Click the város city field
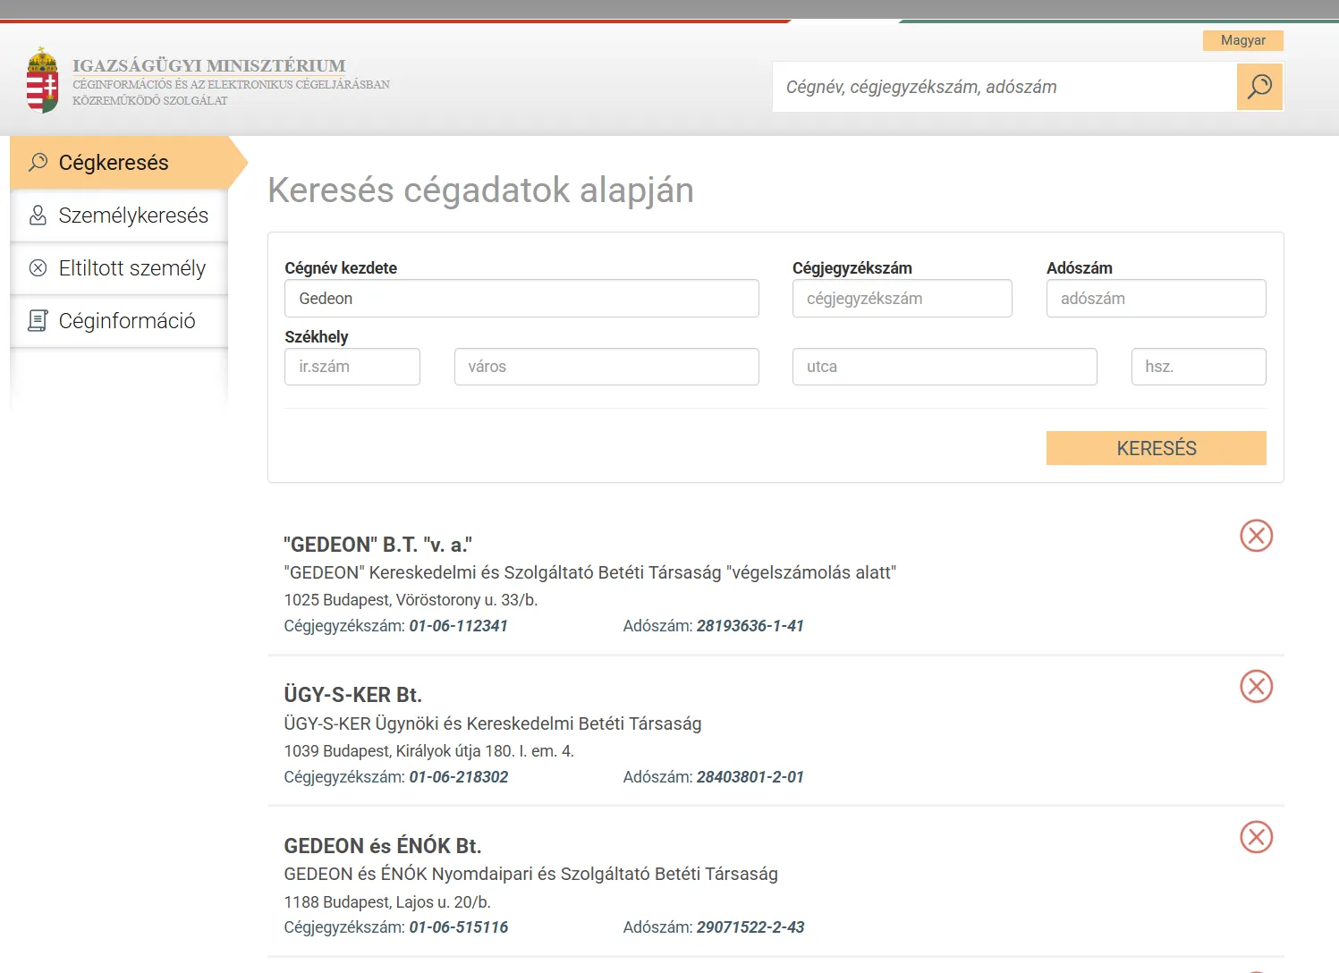Viewport: 1339px width, 973px height. 606,367
